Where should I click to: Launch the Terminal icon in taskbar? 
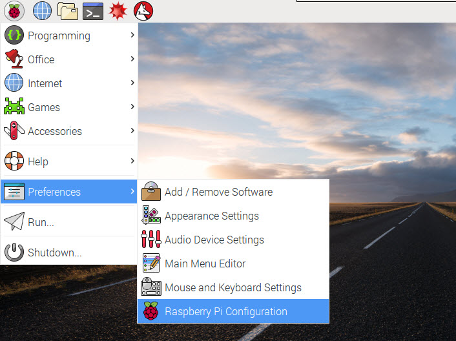click(x=93, y=12)
